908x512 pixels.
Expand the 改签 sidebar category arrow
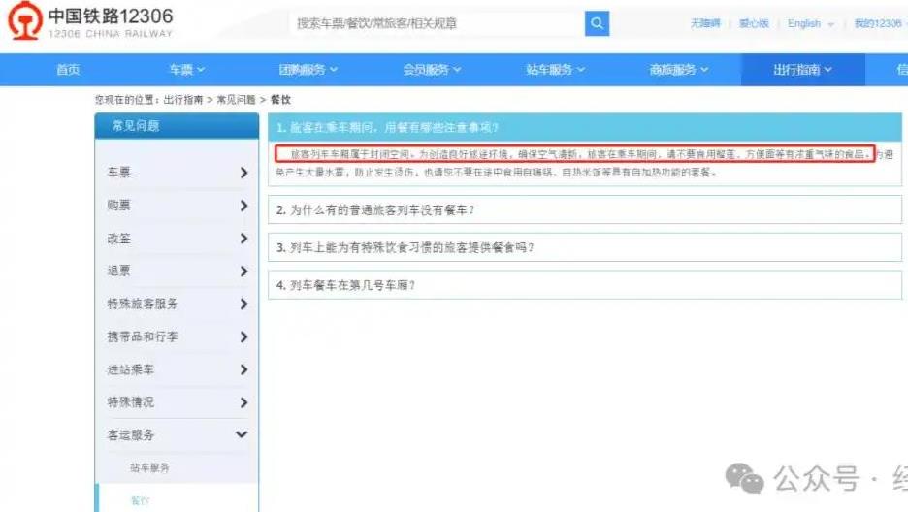pos(243,239)
